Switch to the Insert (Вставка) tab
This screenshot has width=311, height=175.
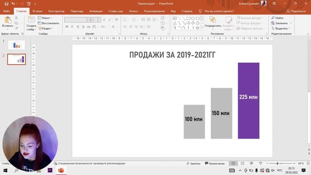(37, 11)
